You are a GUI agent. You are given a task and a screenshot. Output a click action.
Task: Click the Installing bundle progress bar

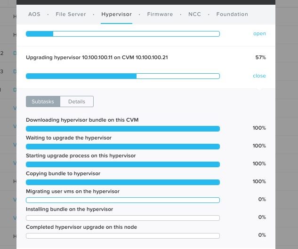[x=123, y=218]
